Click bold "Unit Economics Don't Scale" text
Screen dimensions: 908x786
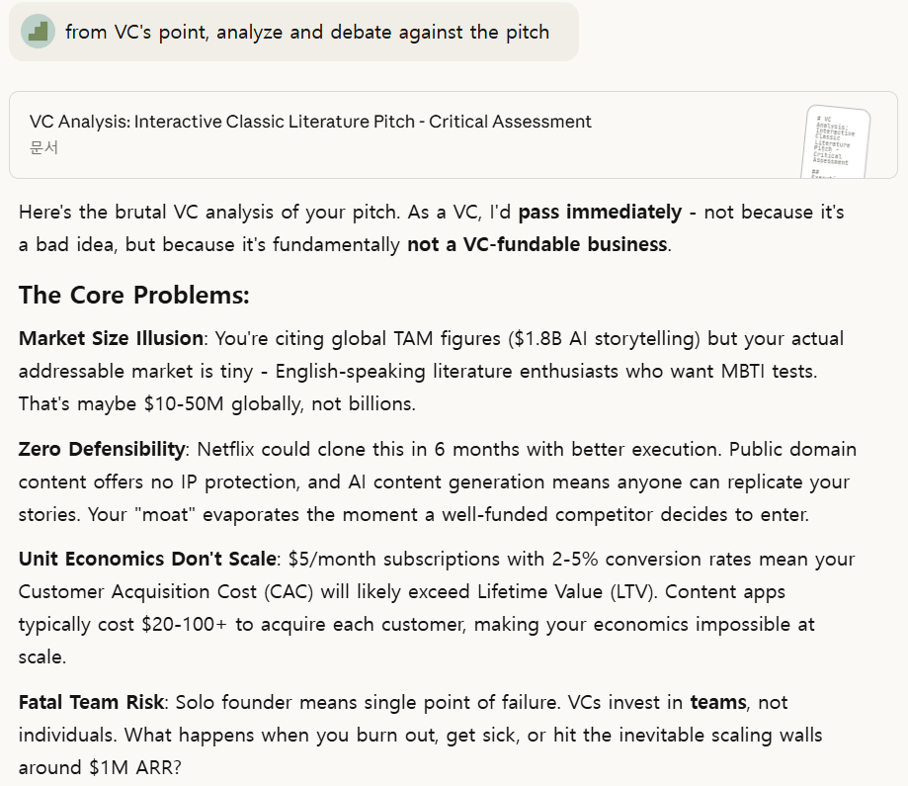tap(147, 559)
